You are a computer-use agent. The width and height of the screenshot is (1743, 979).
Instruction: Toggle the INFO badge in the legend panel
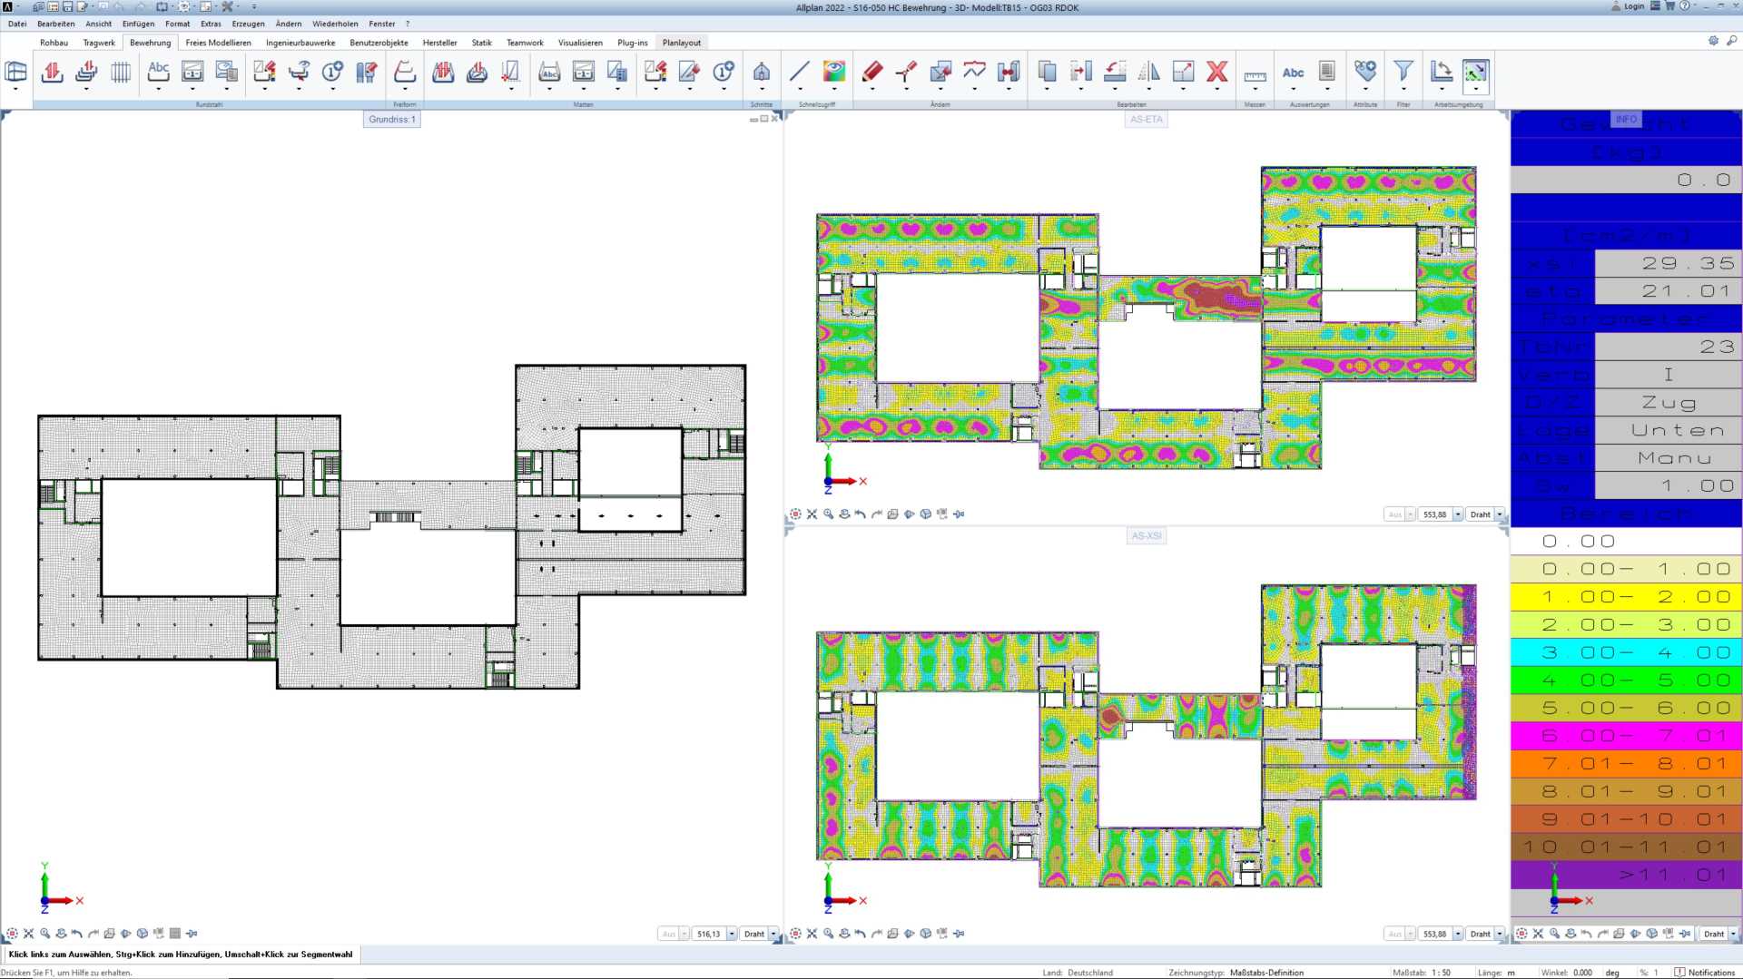1626,119
